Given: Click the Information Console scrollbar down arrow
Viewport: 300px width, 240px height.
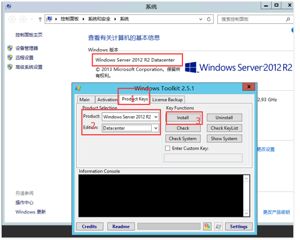Looking at the screenshot, I should [247, 214].
